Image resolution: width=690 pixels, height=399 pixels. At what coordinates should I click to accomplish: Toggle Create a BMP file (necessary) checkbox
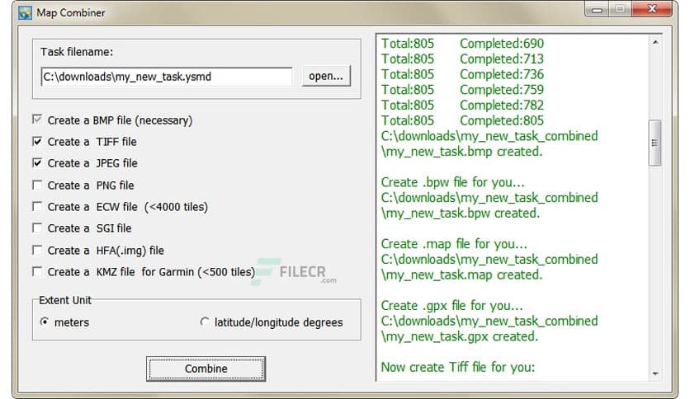click(x=37, y=120)
